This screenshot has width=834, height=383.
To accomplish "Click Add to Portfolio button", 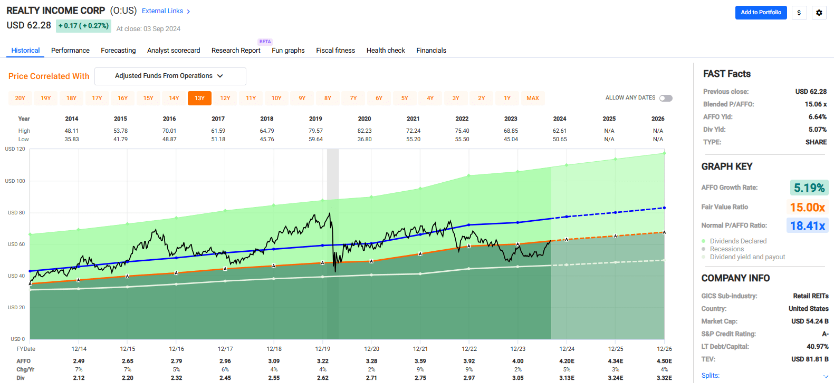I will tap(761, 13).
